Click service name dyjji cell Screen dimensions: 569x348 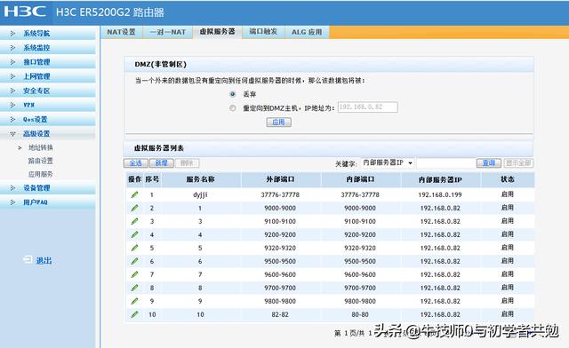pyautogui.click(x=200, y=195)
